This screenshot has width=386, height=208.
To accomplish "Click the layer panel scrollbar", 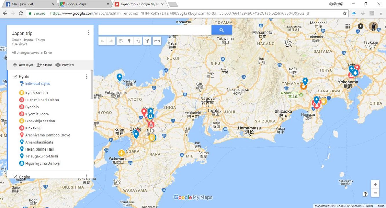I will pyautogui.click(x=92, y=84).
